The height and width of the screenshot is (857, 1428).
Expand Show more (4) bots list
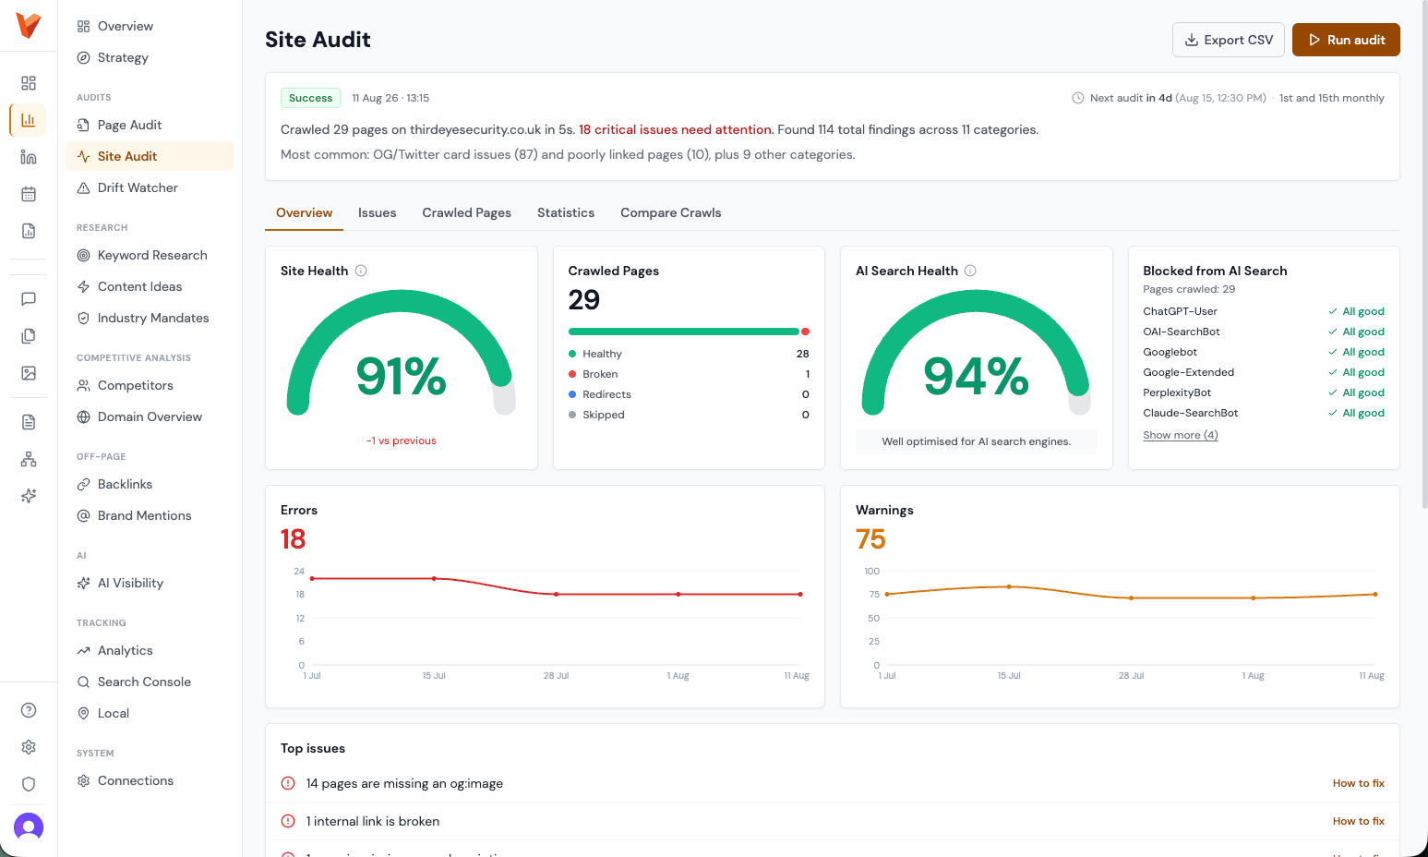1181,435
